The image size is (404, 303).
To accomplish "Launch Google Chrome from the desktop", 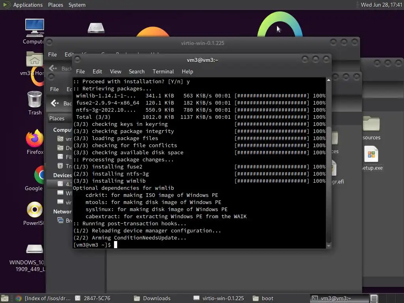I will click(39, 175).
